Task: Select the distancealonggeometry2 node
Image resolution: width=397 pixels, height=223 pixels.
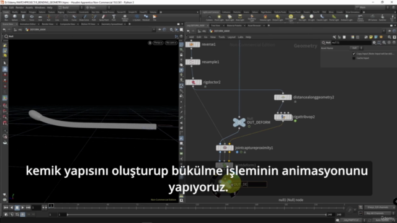Action: coord(283,97)
